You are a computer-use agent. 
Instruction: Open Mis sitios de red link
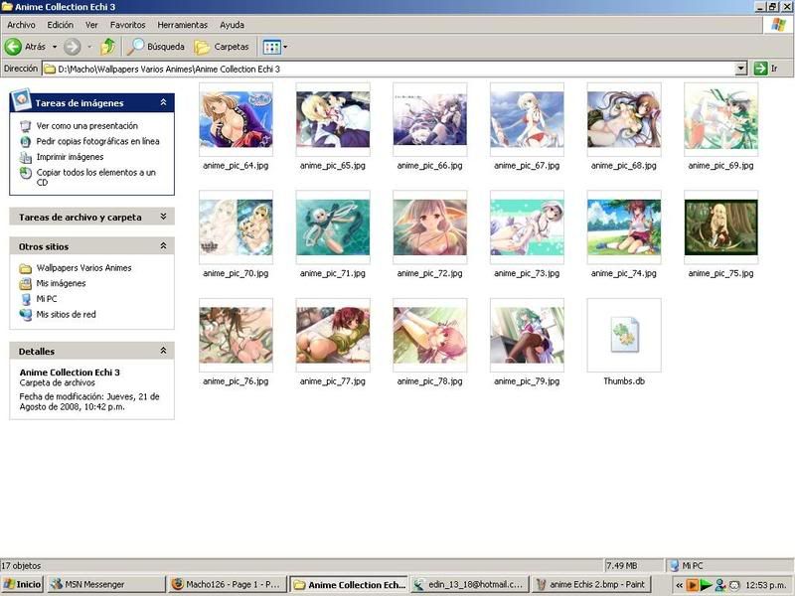pyautogui.click(x=66, y=315)
